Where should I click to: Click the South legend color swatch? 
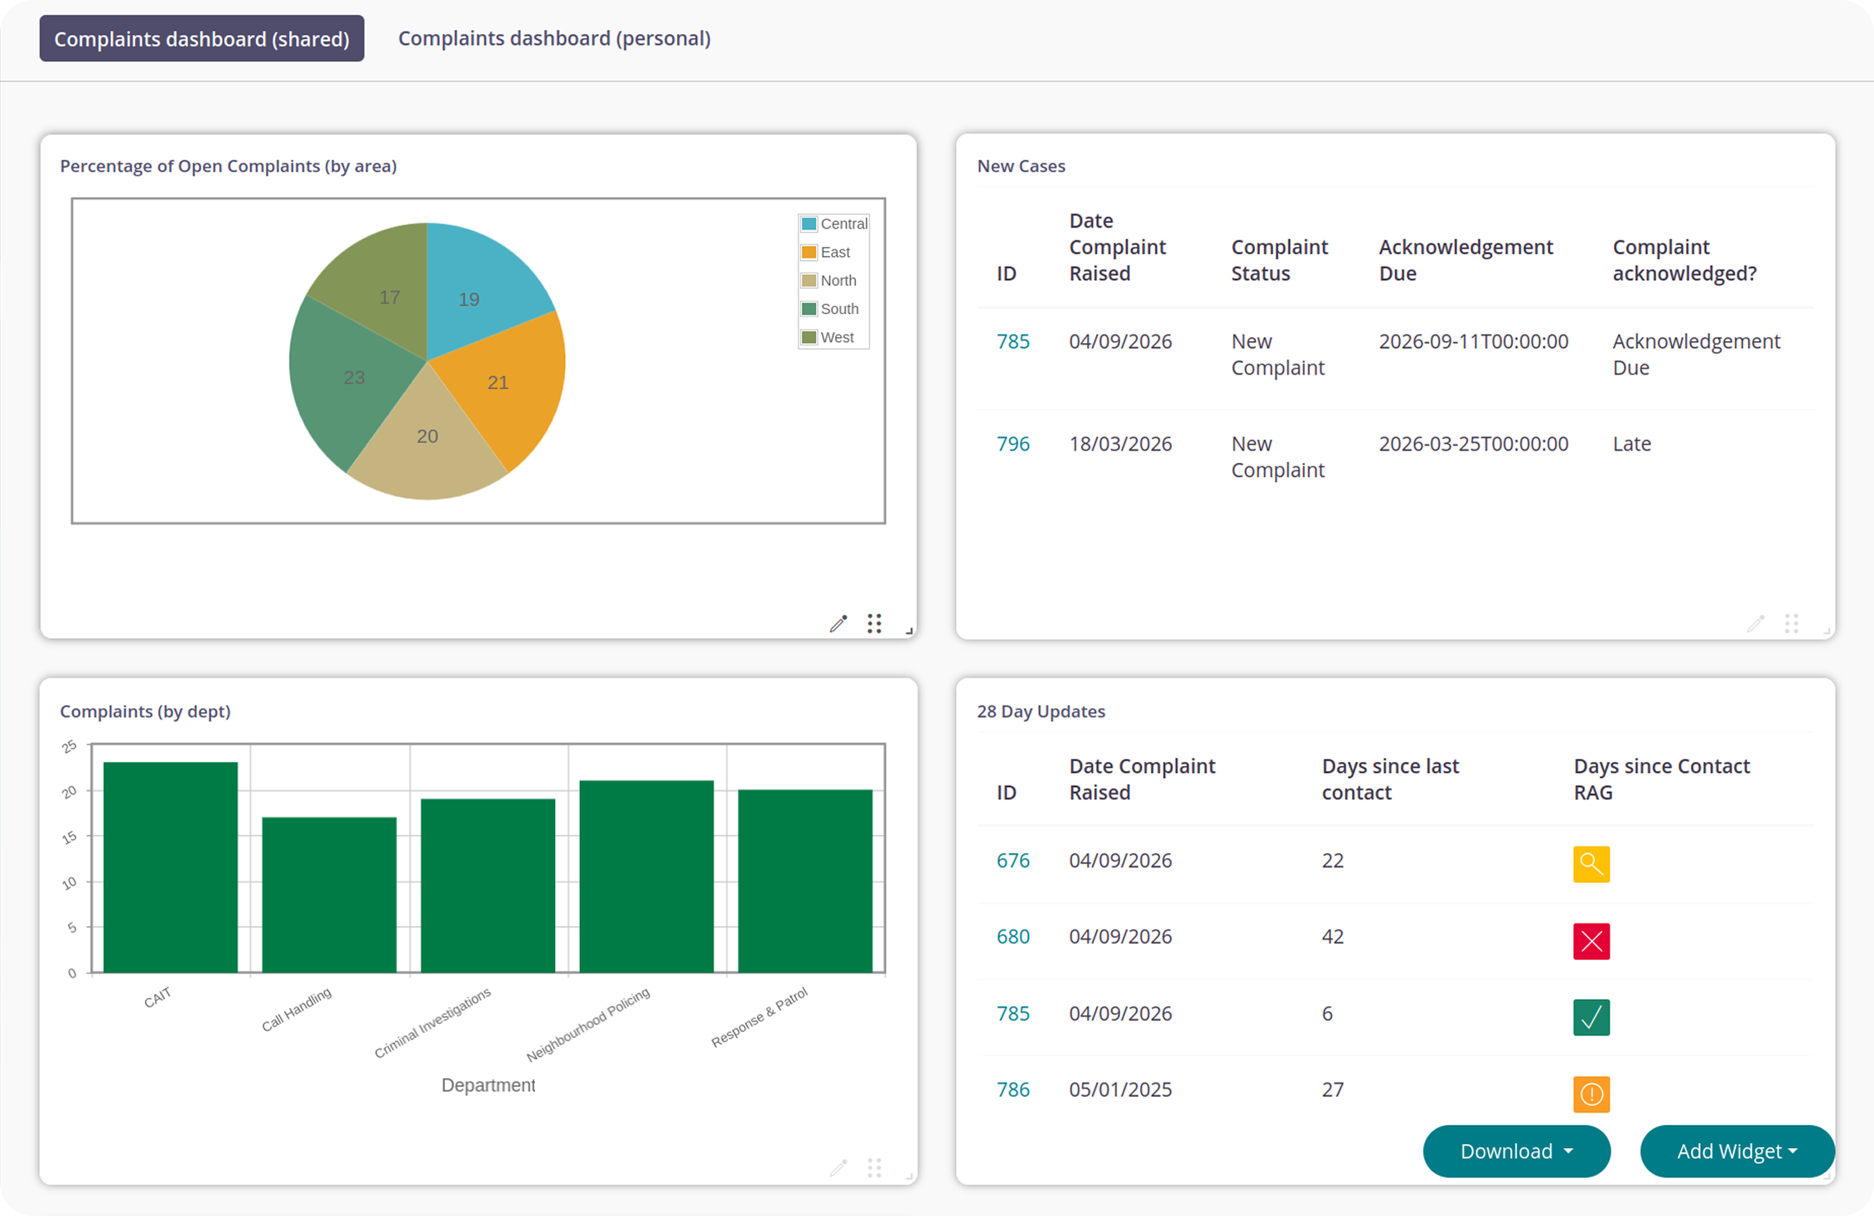pos(809,308)
